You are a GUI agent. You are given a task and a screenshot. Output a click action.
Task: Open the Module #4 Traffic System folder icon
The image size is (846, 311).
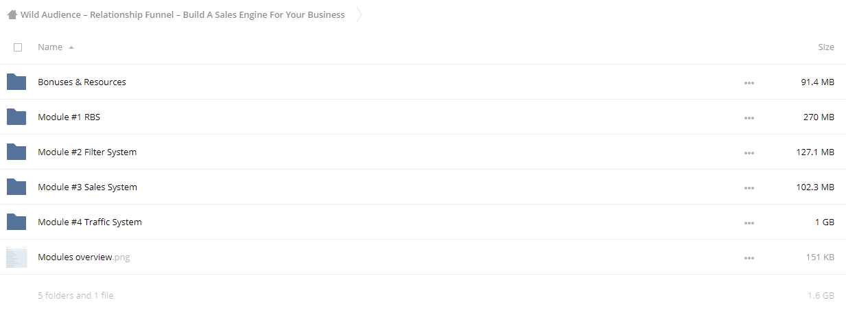click(16, 222)
